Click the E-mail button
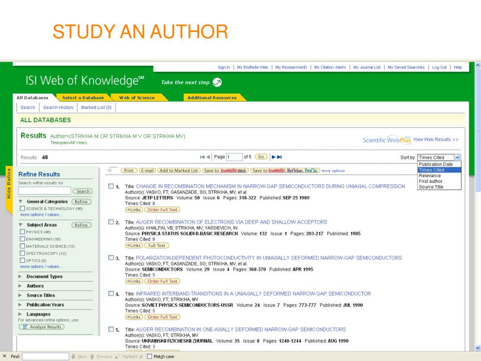The image size is (481, 361). coord(147,171)
